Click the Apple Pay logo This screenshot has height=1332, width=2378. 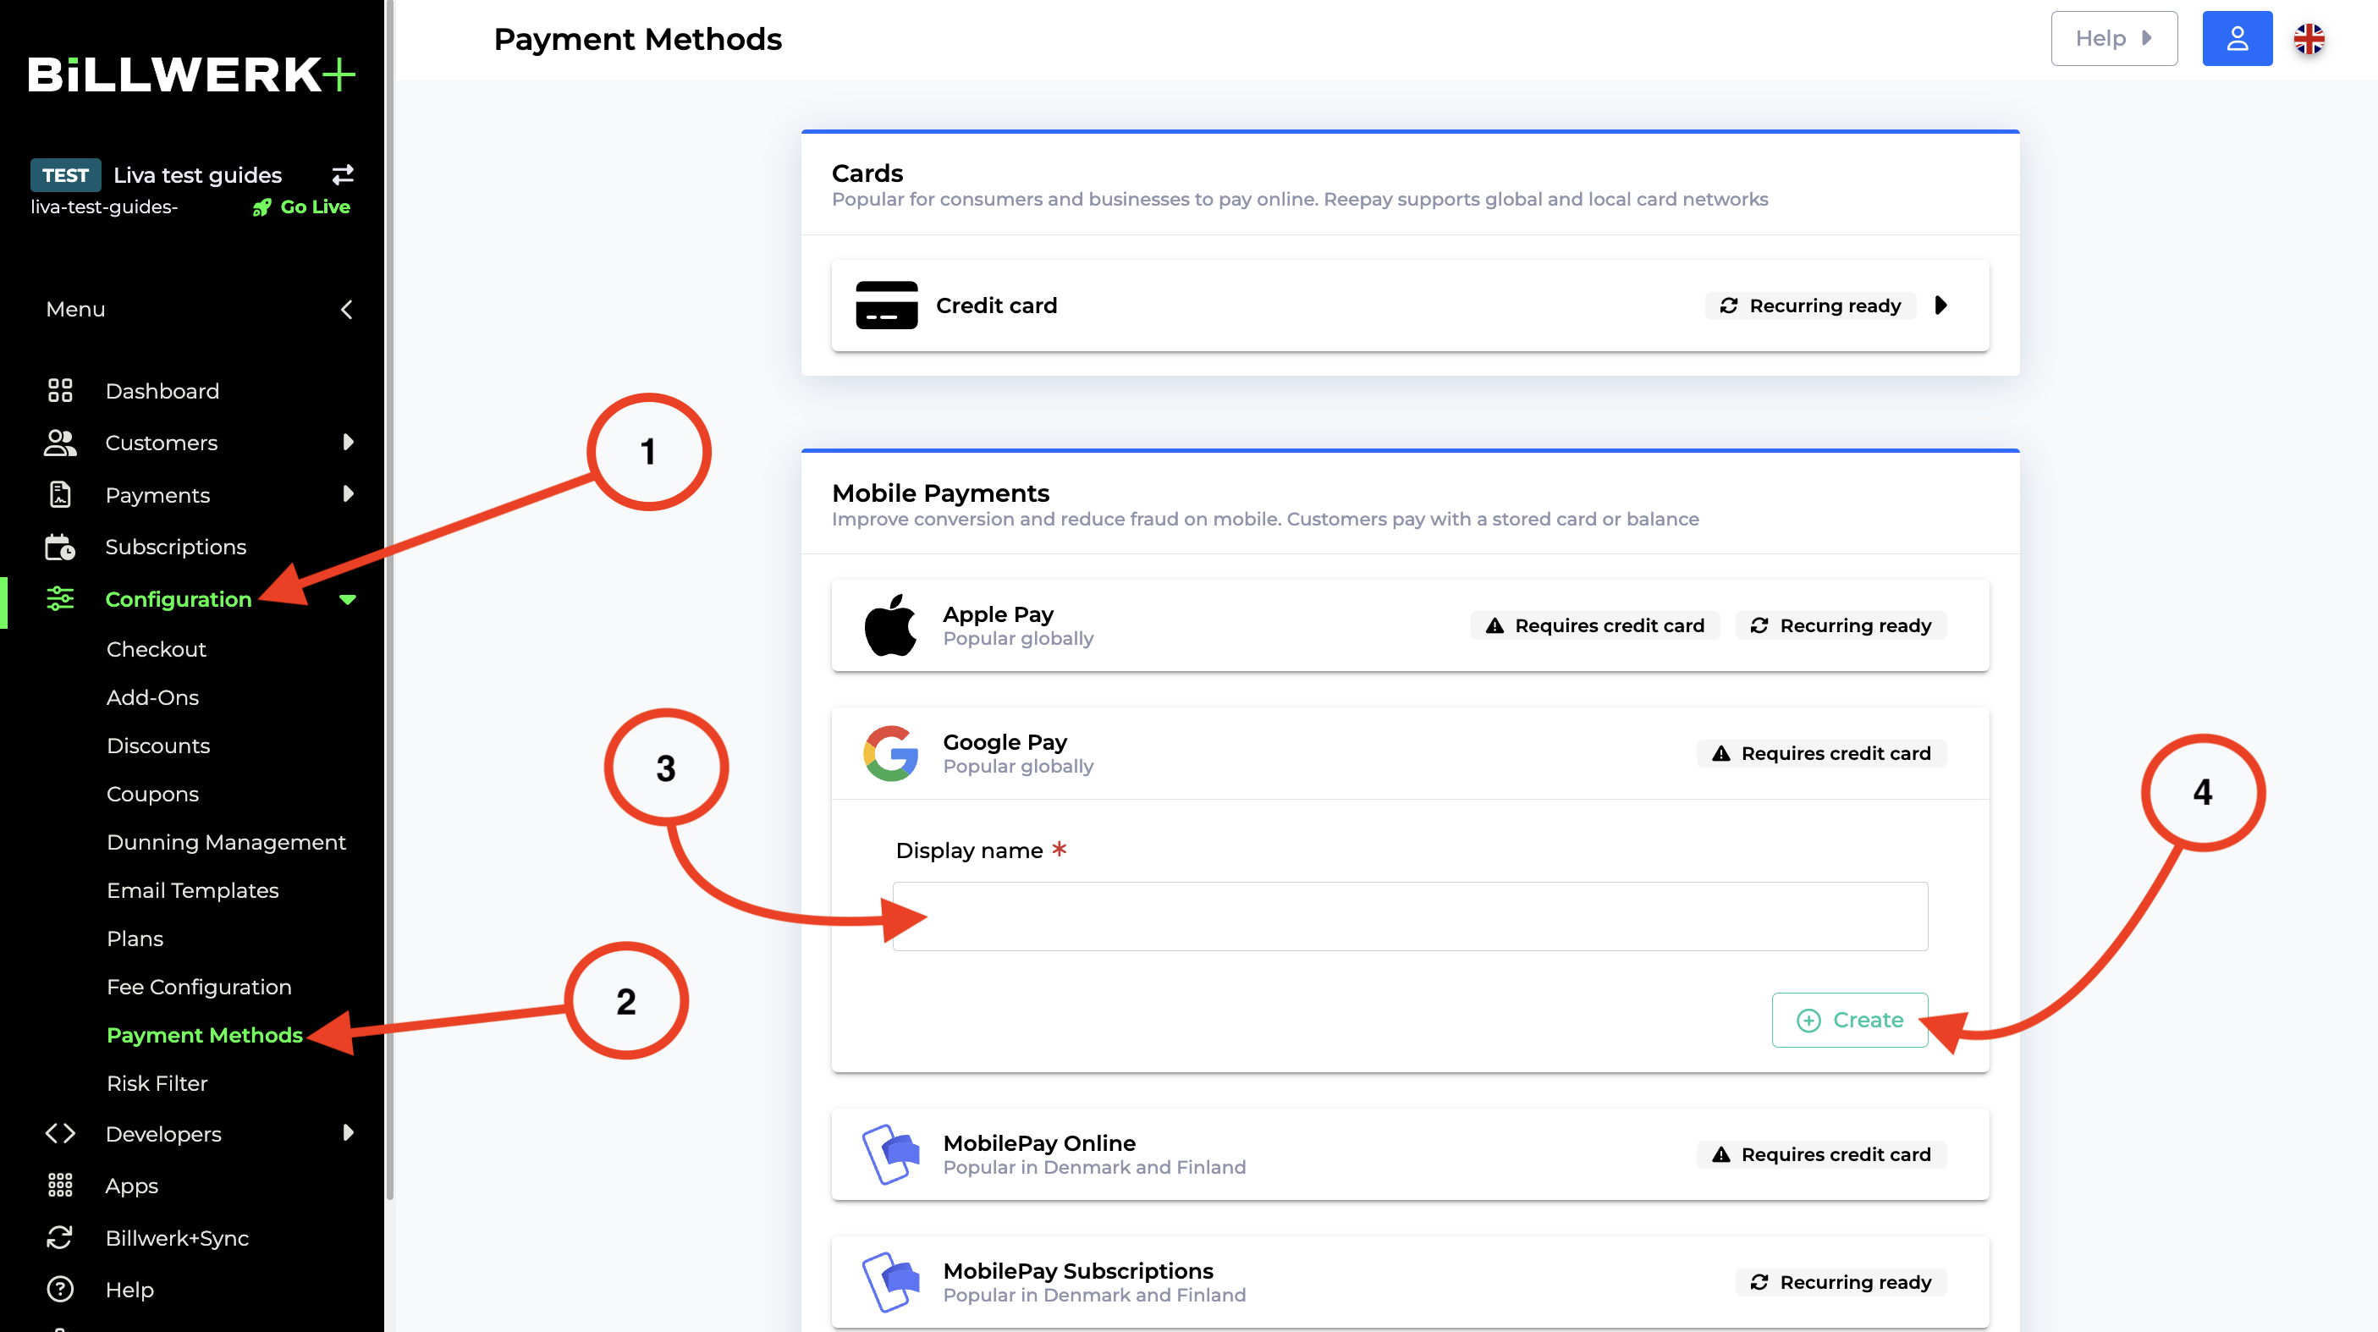tap(891, 626)
